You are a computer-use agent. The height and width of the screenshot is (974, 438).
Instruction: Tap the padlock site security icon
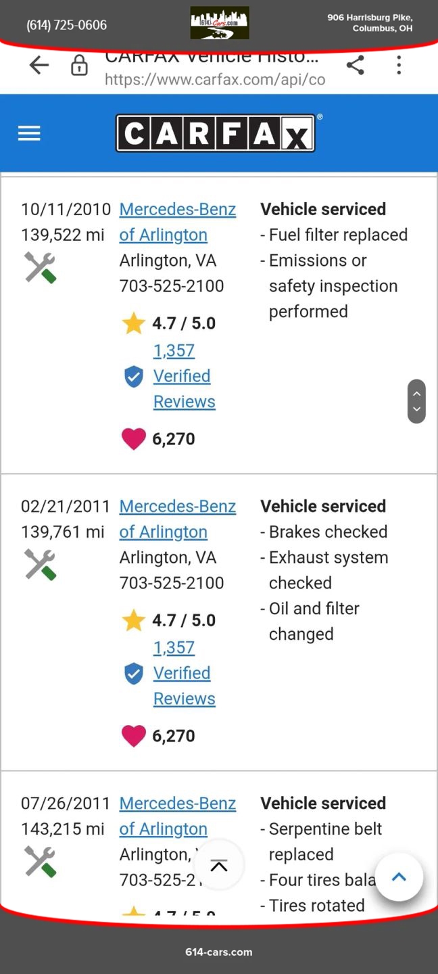pyautogui.click(x=79, y=66)
